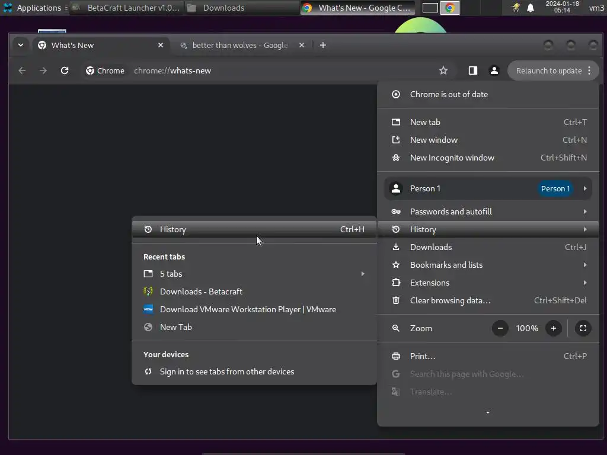The height and width of the screenshot is (455, 607).
Task: Open a New Incognito window
Action: (488, 158)
